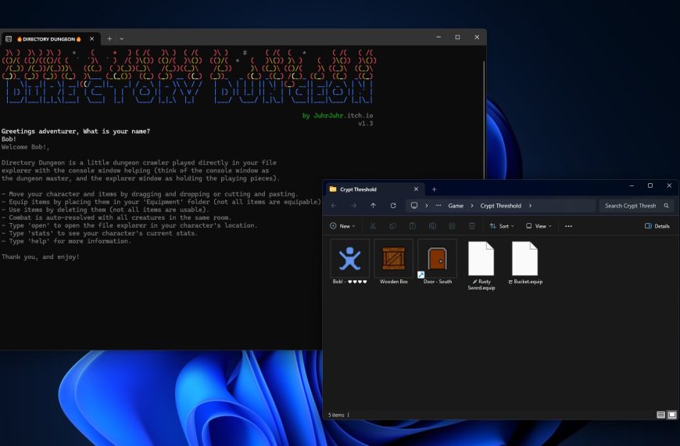The image size is (680, 446).
Task: Click the Rename icon in Explorer toolbar
Action: [x=432, y=226]
